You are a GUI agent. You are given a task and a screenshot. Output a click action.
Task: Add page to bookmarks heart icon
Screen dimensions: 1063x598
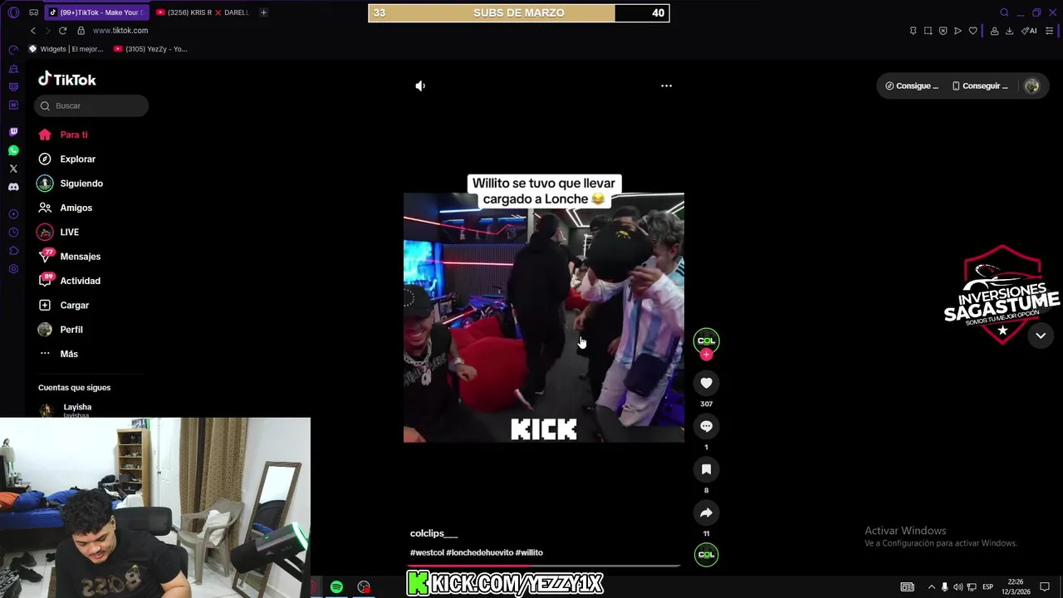tap(972, 31)
